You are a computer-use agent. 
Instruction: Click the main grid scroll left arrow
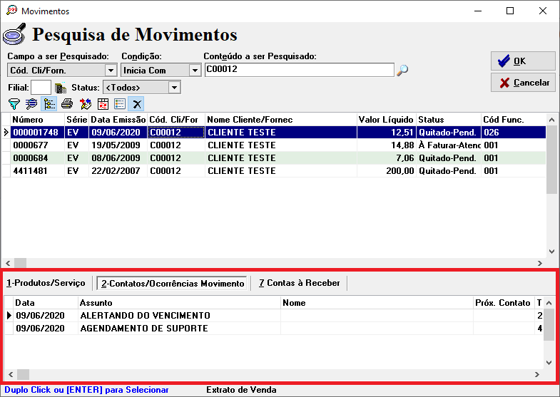tap(8, 263)
